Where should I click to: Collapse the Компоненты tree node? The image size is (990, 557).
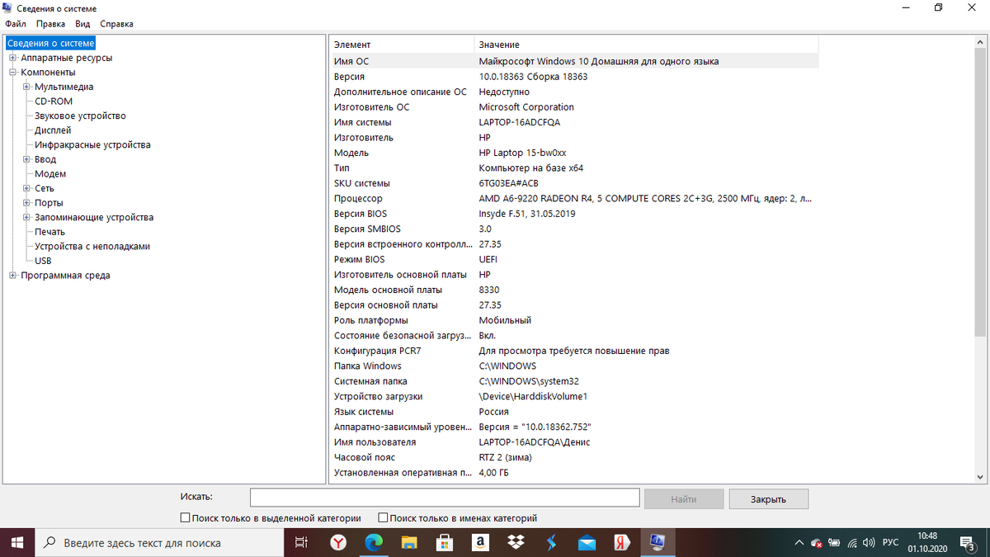click(x=12, y=73)
